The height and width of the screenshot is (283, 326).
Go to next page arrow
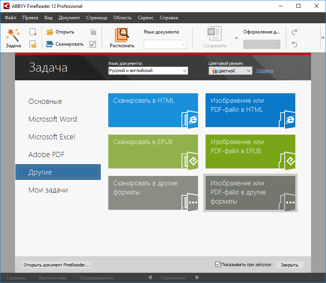(x=197, y=277)
